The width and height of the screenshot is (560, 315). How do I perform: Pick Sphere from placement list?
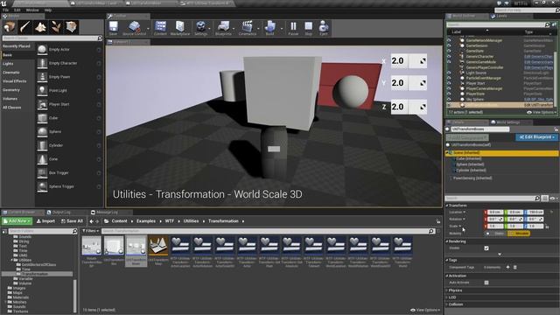coord(69,131)
